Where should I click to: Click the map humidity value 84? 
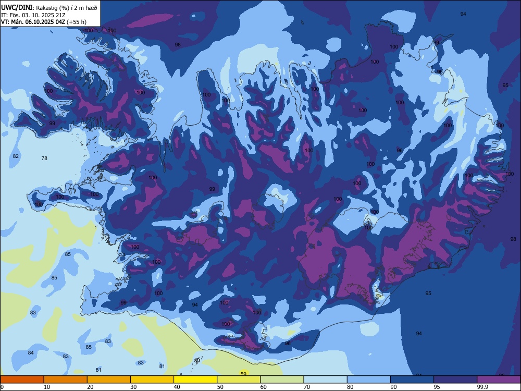pos(31,353)
